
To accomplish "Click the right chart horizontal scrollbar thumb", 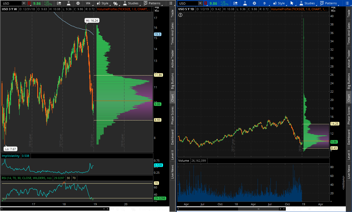I will (258, 209).
